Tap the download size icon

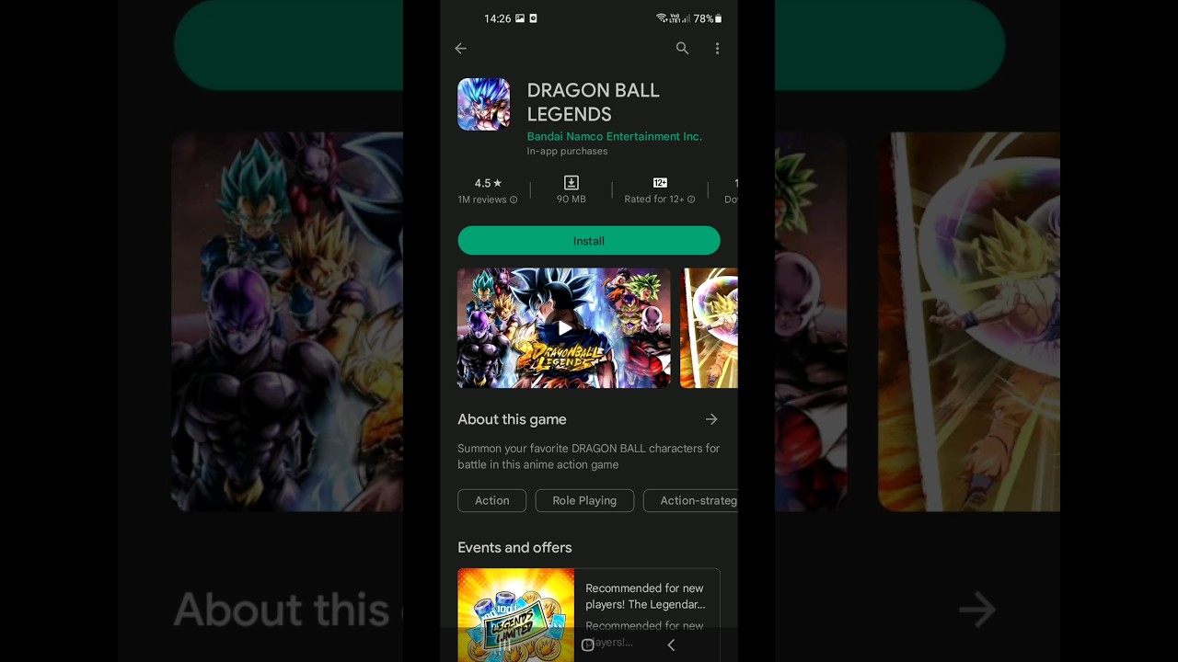[572, 183]
